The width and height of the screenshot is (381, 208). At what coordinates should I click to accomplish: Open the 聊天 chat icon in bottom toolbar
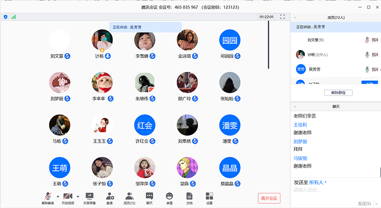click(x=150, y=196)
